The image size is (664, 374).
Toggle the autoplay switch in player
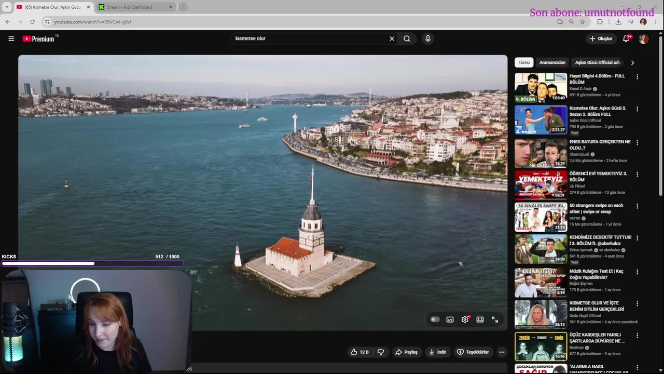point(435,319)
